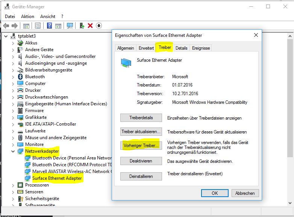The width and height of the screenshot is (294, 217).
Task: Click the Computer category icon
Action: tap(20, 83)
